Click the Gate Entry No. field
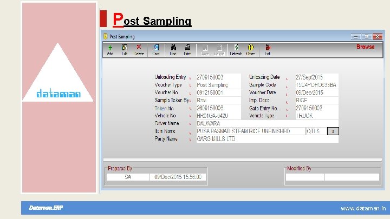 coord(317,108)
